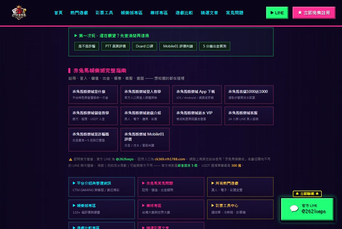The image size is (342, 229).
Task: Go to 棒球專區 in navigation bar
Action: click(x=159, y=13)
